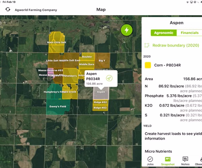
Task: Tap the '156.86 acre' text in popup
Action: [x=94, y=84]
